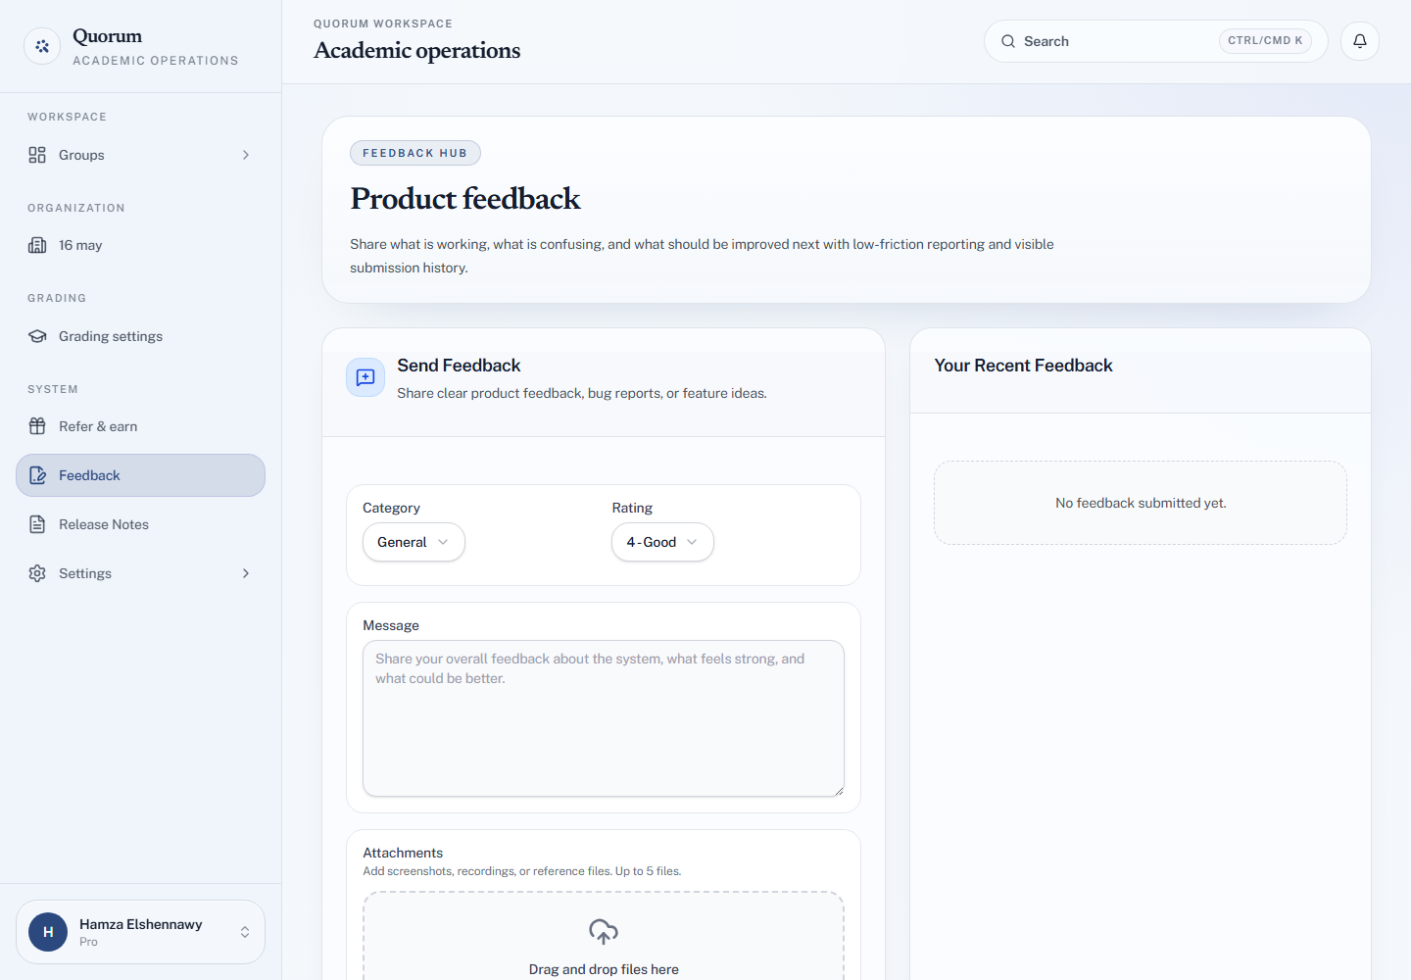Click the Academic operations header title
The height and width of the screenshot is (980, 1411).
[x=416, y=50]
